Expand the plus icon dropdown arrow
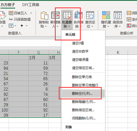This screenshot has height=131, width=137. point(27,26)
